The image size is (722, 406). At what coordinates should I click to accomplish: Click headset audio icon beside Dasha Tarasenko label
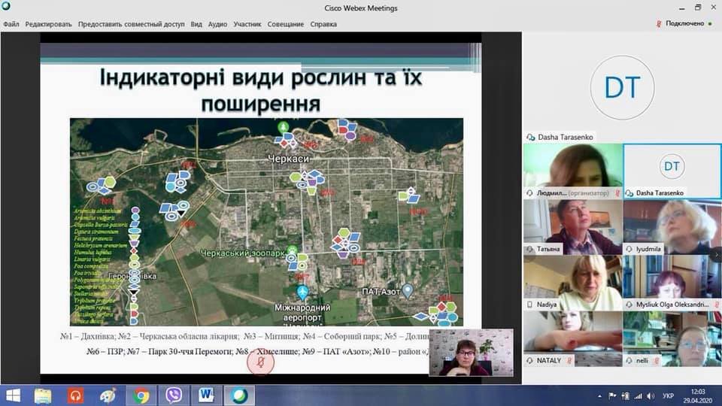point(530,137)
